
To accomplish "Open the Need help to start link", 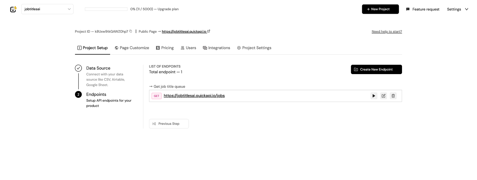I will pos(386,31).
